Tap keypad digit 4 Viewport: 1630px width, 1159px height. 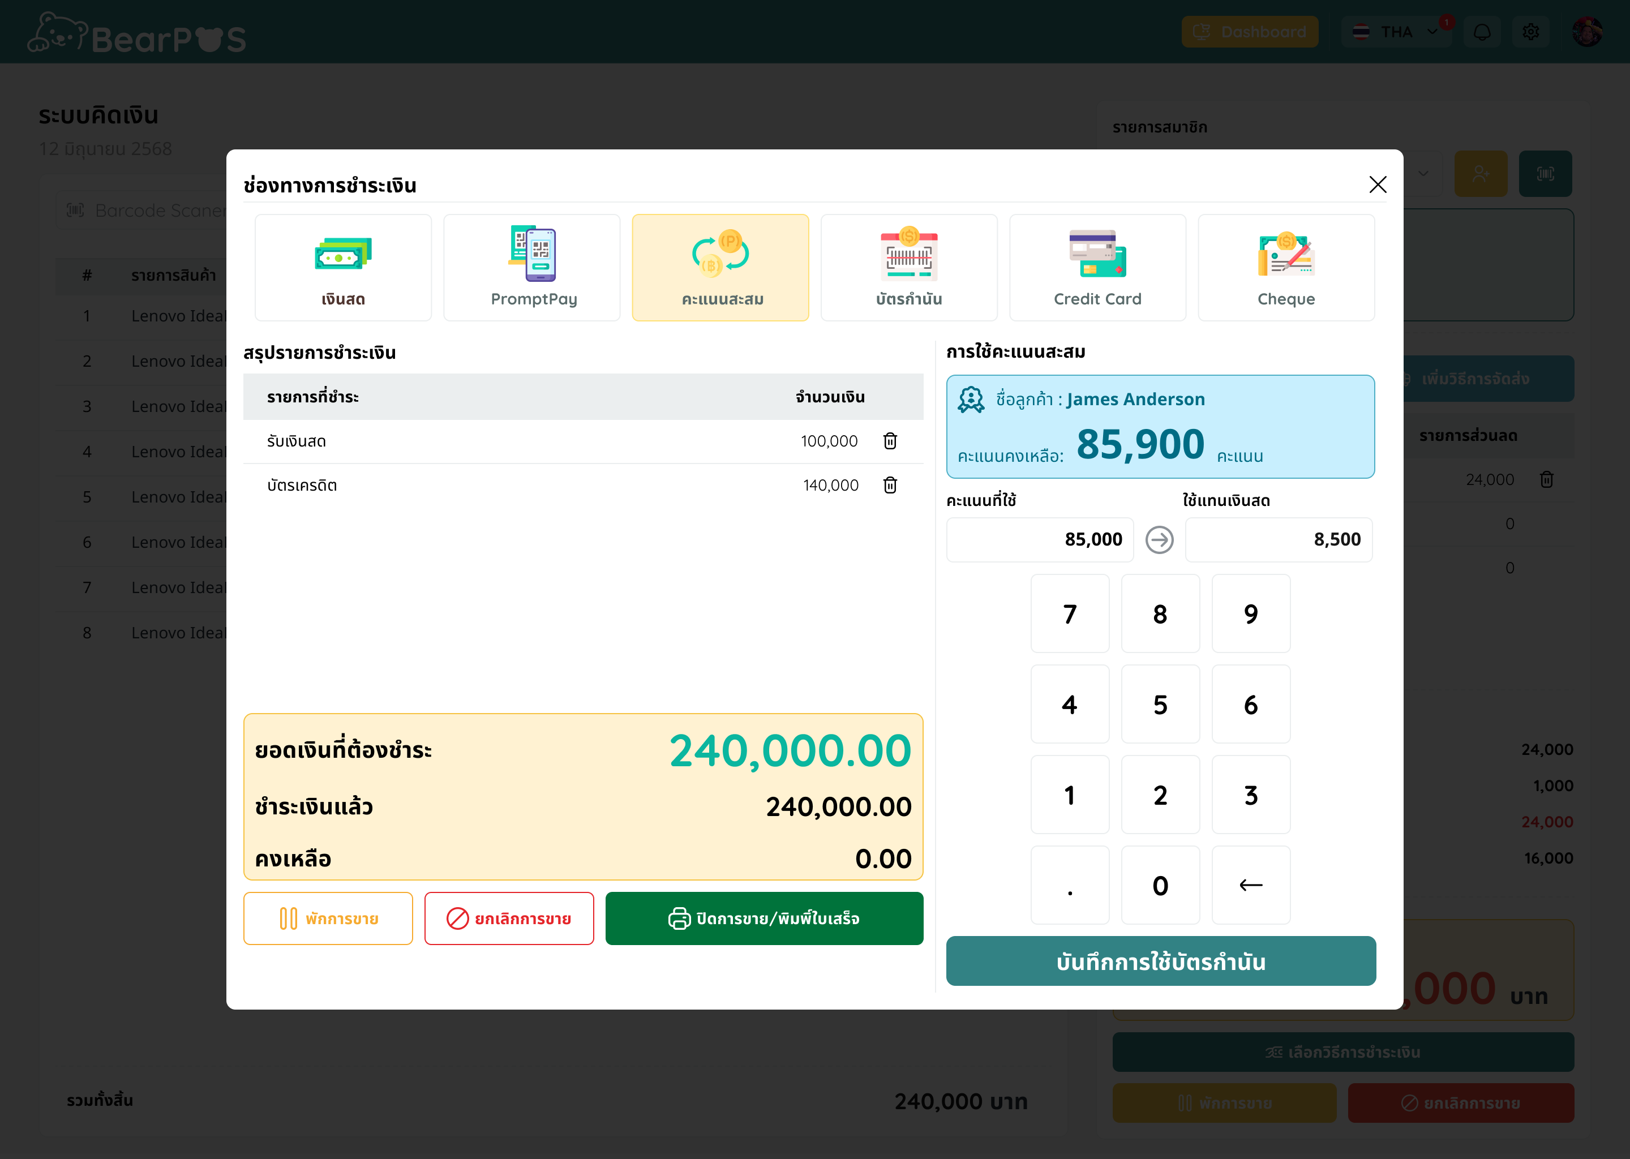(x=1070, y=705)
